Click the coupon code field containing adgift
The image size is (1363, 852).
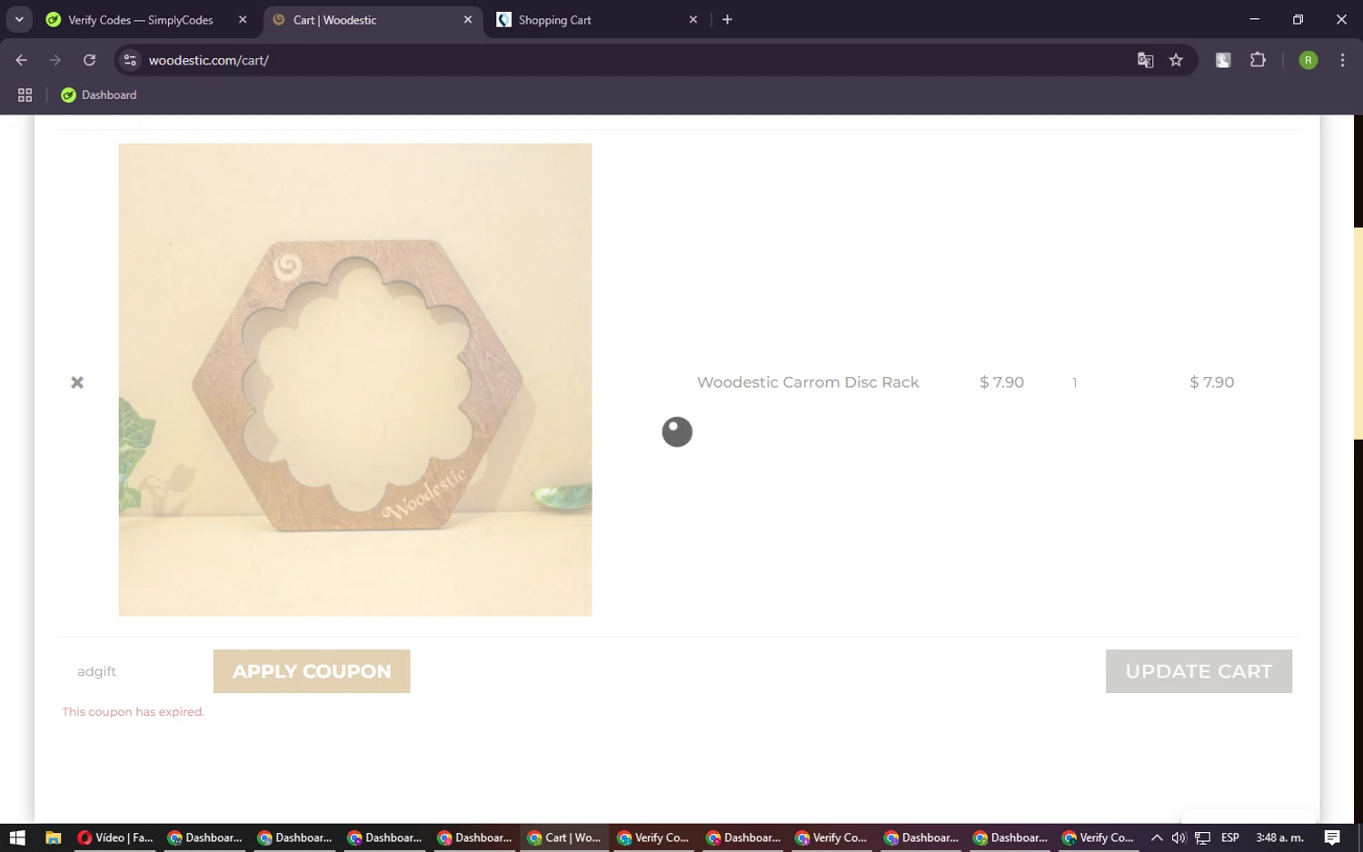point(134,671)
